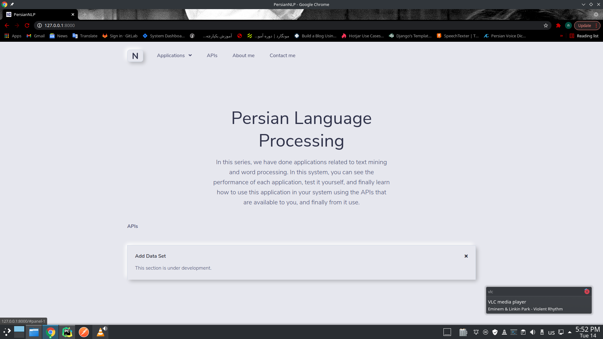This screenshot has width=603, height=339.
Task: Click the Contact me link
Action: (282, 56)
